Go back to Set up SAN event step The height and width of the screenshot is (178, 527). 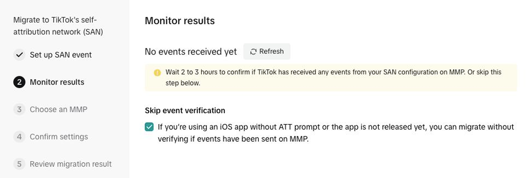pos(61,55)
